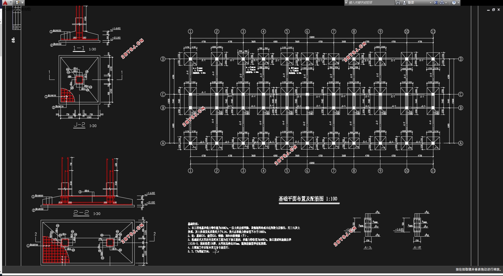Expand the search box arrow toggle

click(346, 3)
